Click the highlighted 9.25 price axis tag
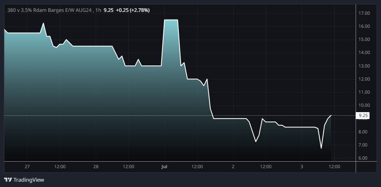This screenshot has height=187, width=381. pyautogui.click(x=363, y=116)
